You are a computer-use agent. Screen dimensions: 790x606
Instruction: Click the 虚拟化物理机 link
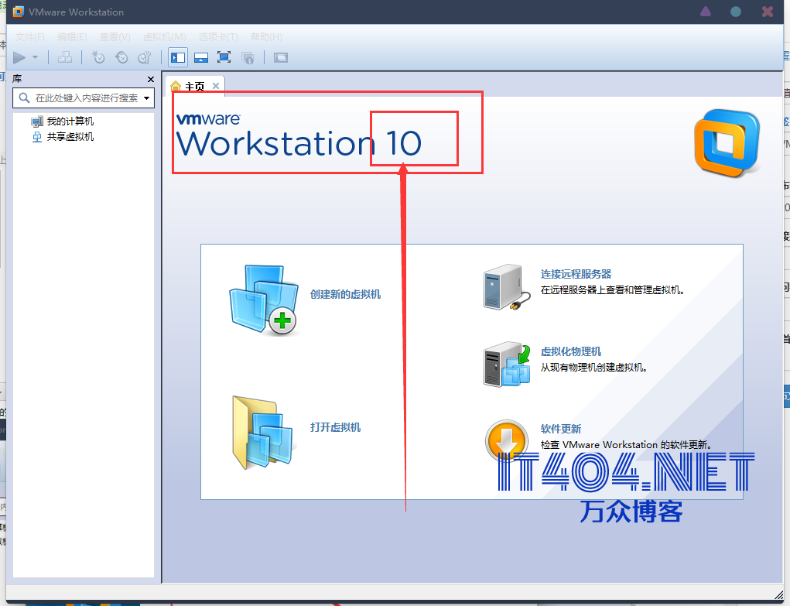[x=571, y=351]
